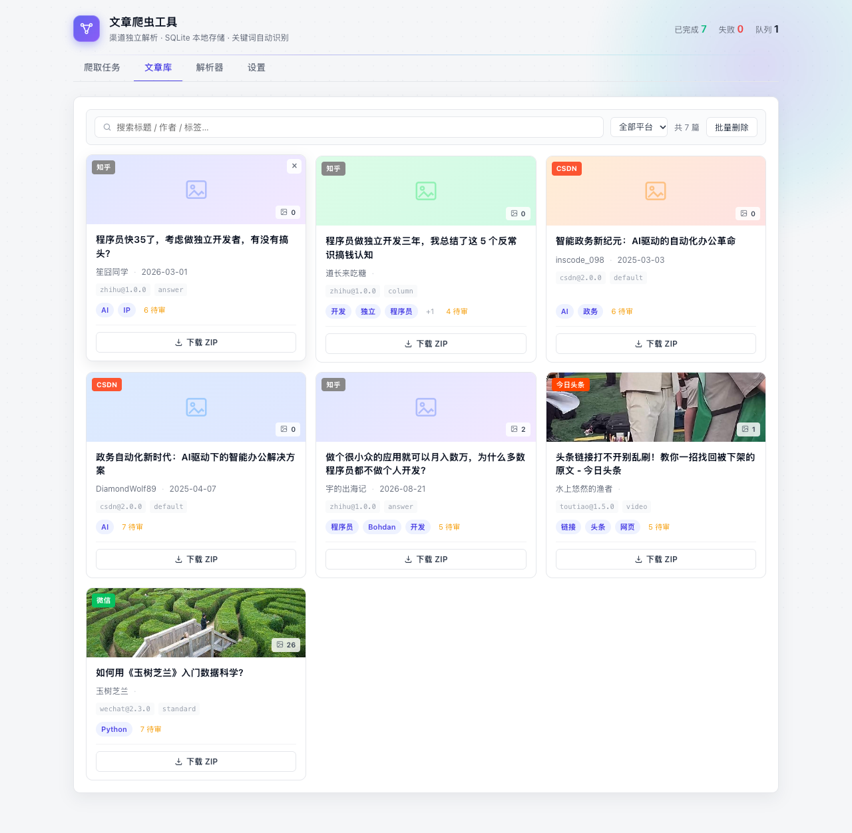Open the 解析器 tab
This screenshot has width=852, height=833.
point(210,67)
